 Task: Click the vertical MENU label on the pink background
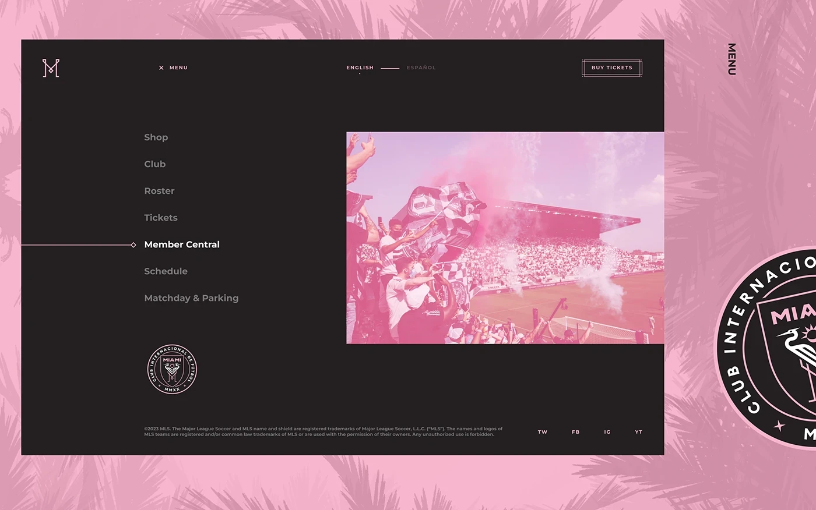(731, 59)
